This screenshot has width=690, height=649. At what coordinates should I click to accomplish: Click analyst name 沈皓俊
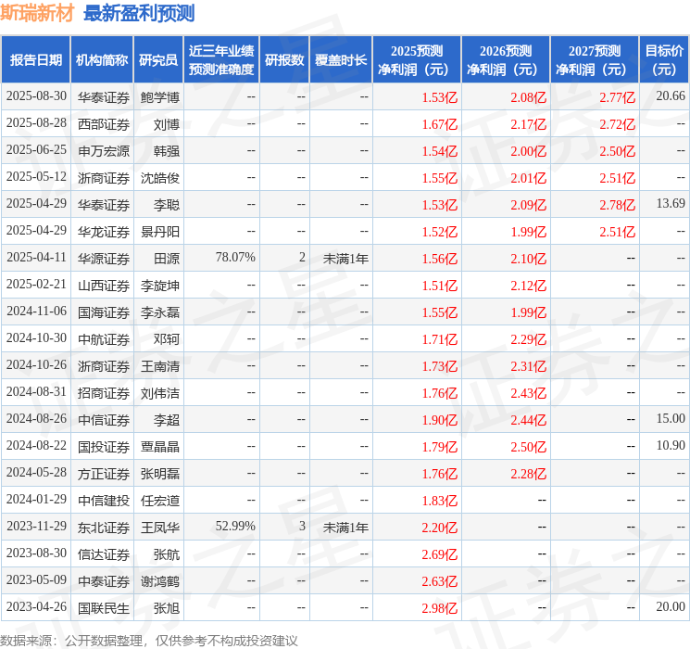(x=159, y=178)
